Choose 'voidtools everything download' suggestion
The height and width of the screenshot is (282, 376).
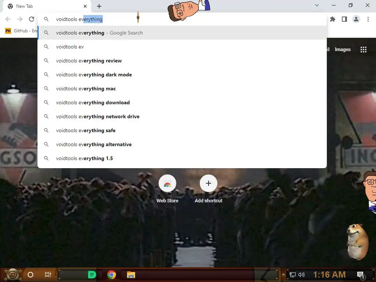182,103
